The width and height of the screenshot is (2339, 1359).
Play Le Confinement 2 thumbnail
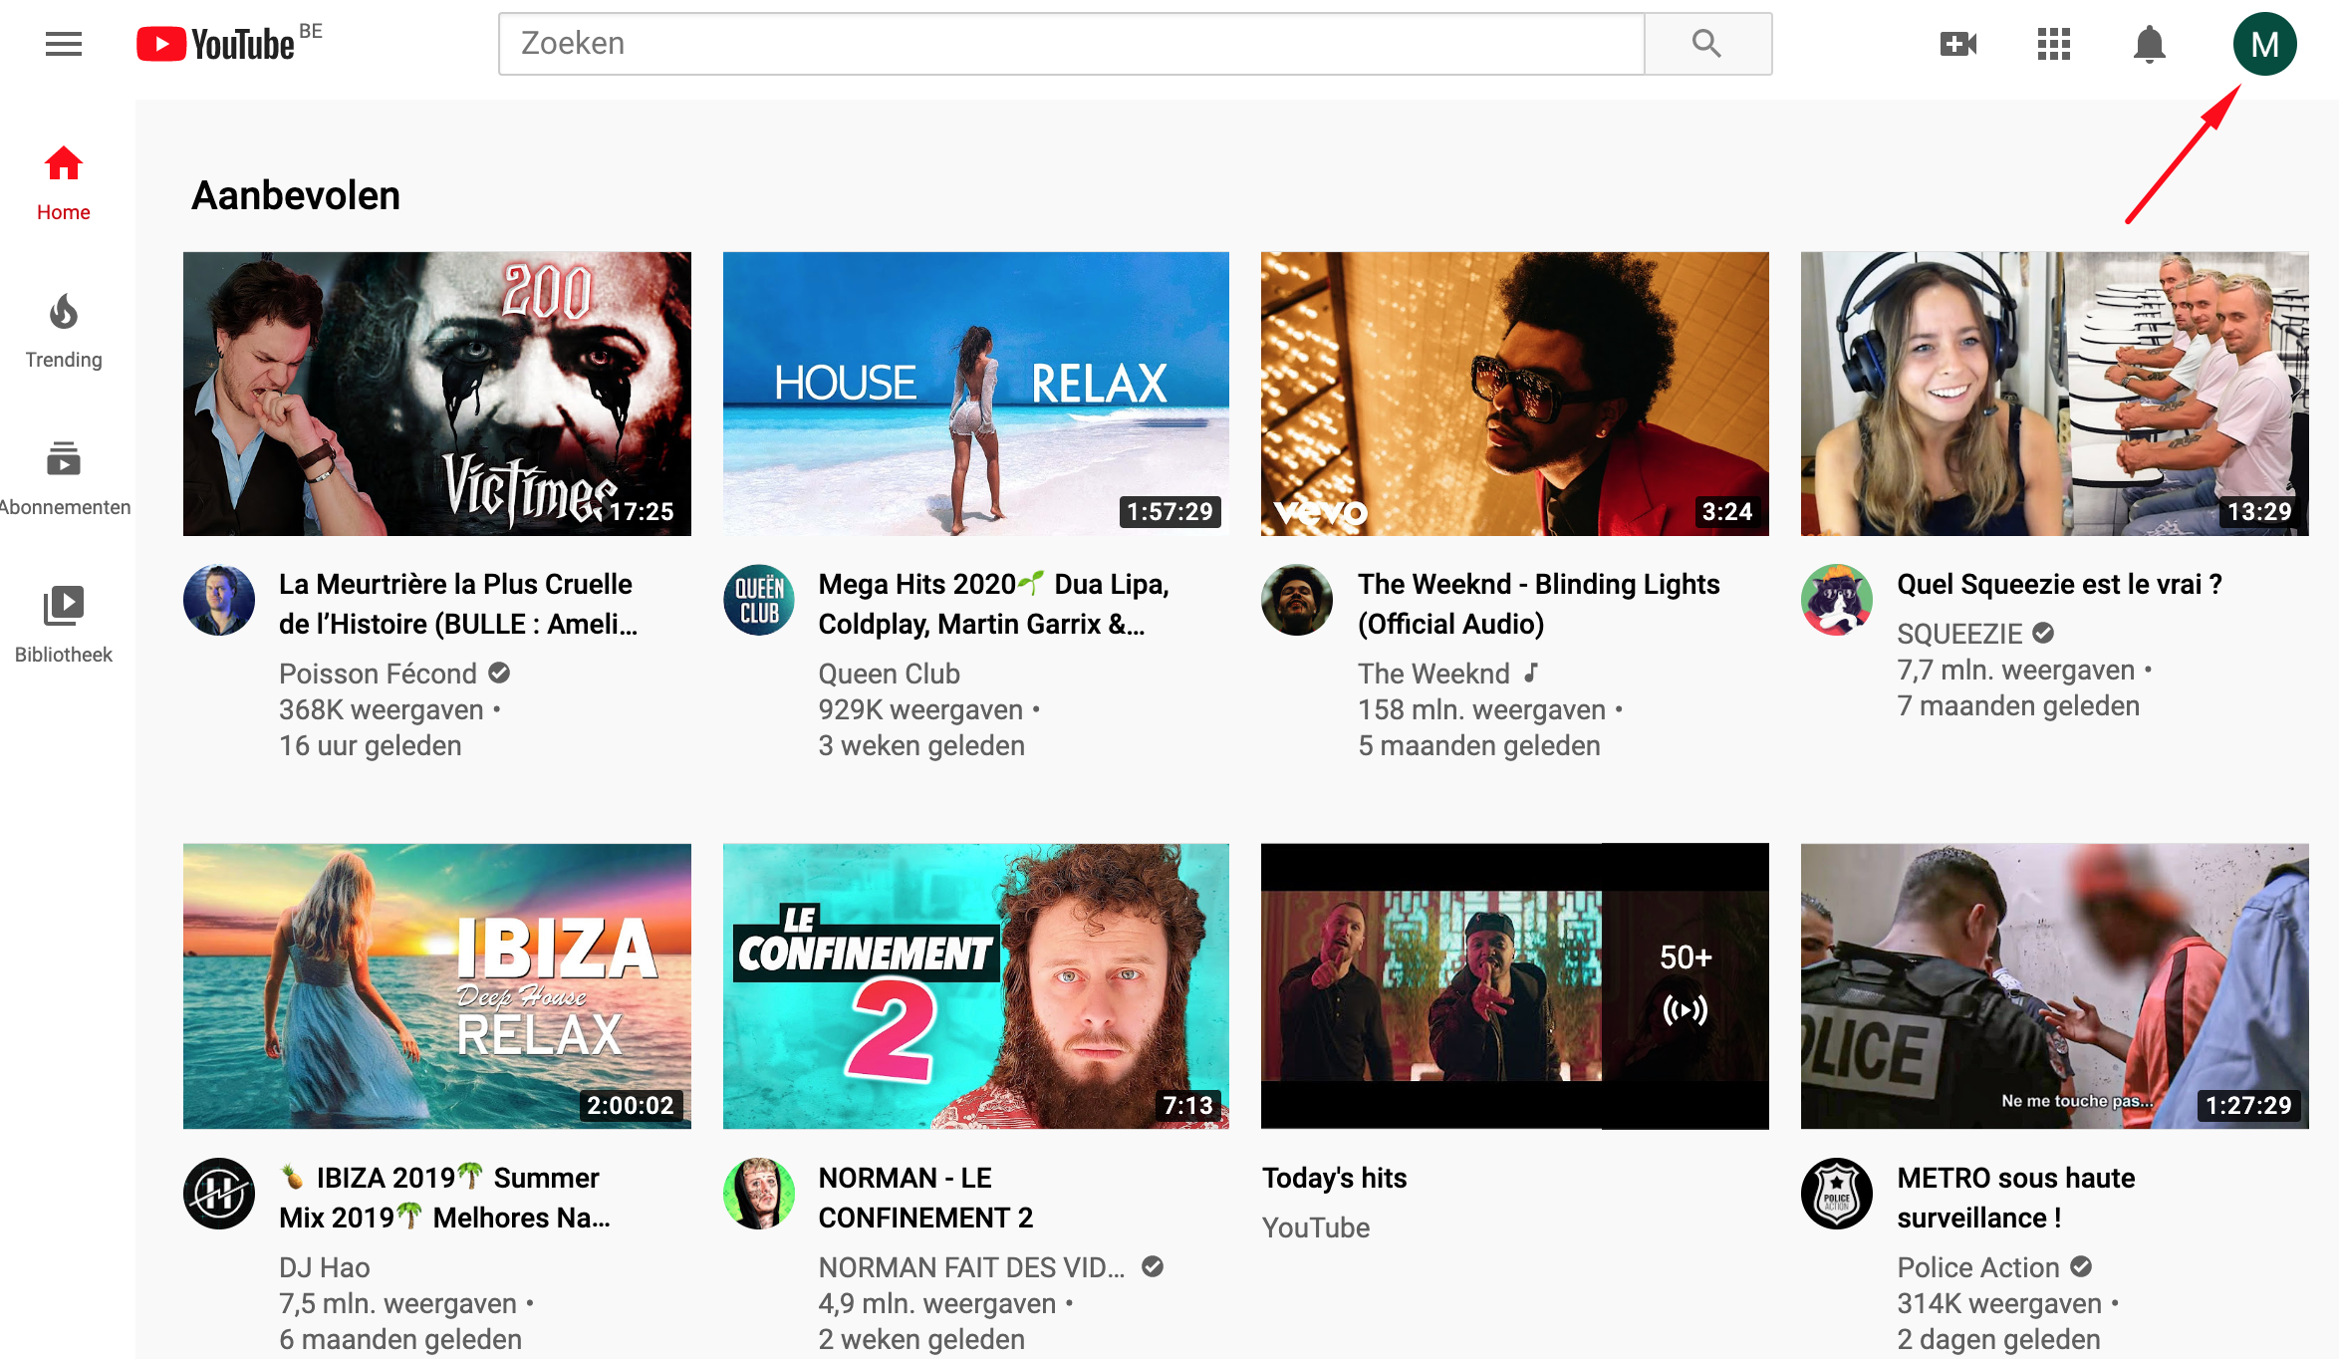pyautogui.click(x=976, y=986)
